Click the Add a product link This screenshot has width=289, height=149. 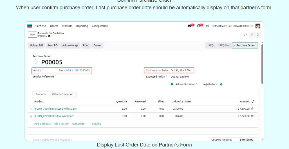point(42,124)
